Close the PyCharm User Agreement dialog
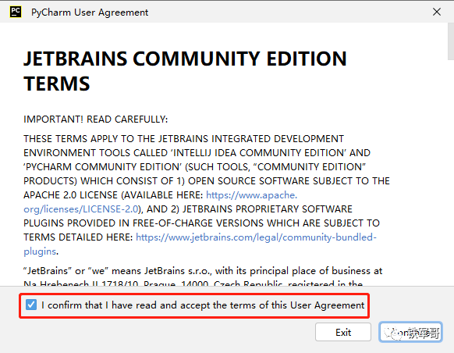The width and height of the screenshot is (454, 353). pyautogui.click(x=437, y=12)
